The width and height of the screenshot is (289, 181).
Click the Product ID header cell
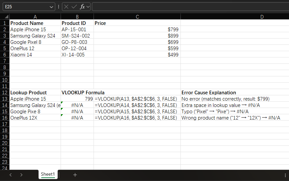[x=77, y=23]
